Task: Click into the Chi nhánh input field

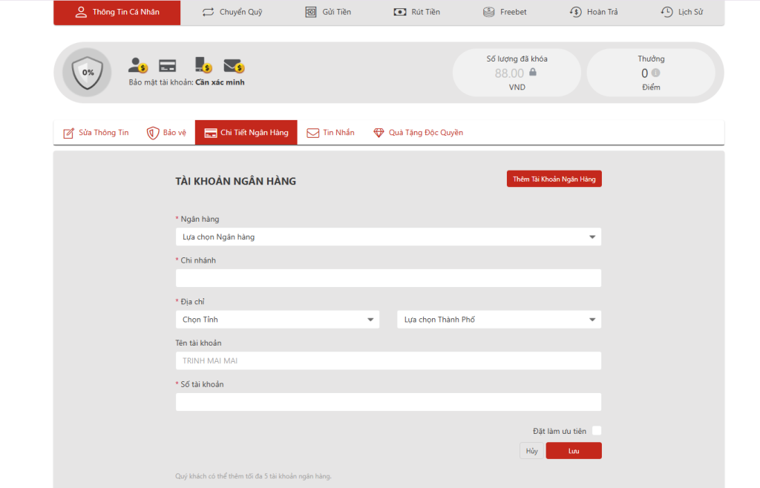Action: 388,278
